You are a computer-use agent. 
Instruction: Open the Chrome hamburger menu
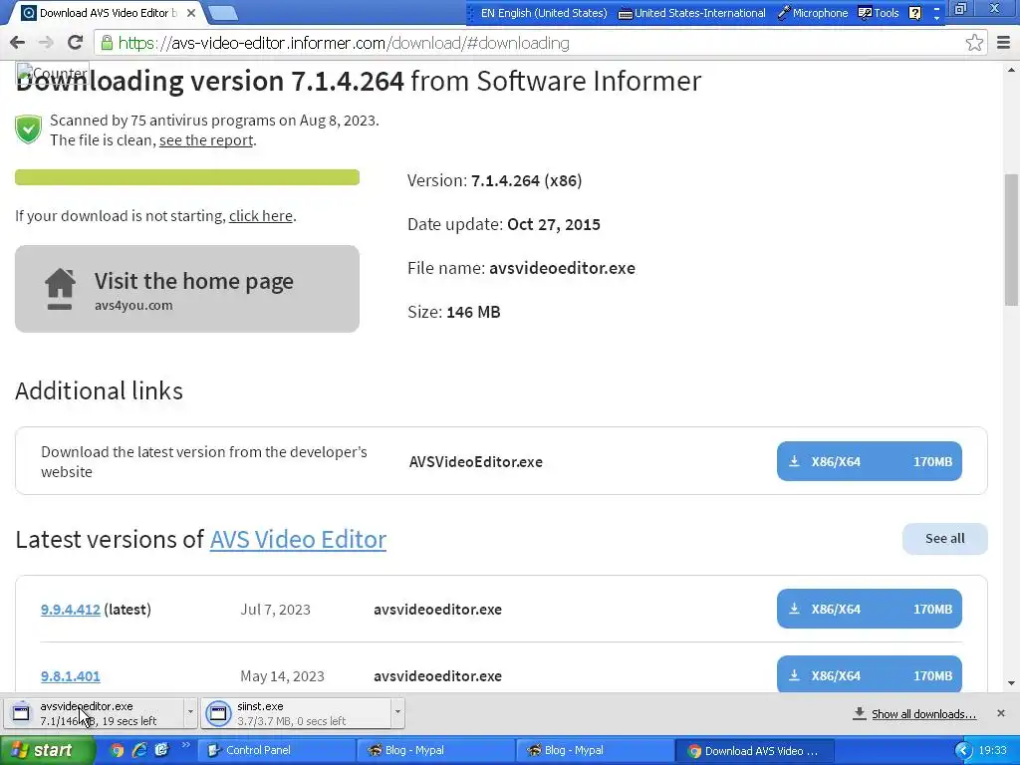click(x=1003, y=43)
